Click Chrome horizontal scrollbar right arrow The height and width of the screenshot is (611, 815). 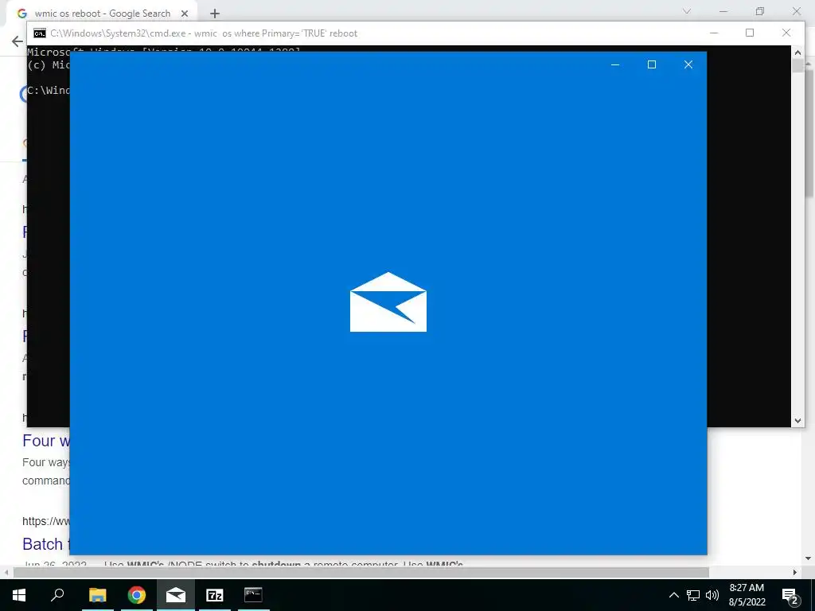click(795, 572)
